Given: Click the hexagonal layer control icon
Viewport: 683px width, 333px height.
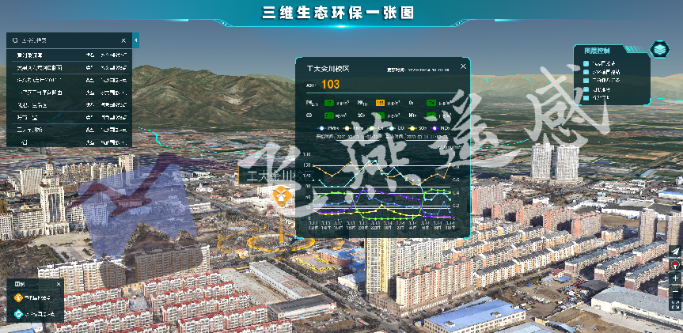Looking at the screenshot, I should point(658,50).
